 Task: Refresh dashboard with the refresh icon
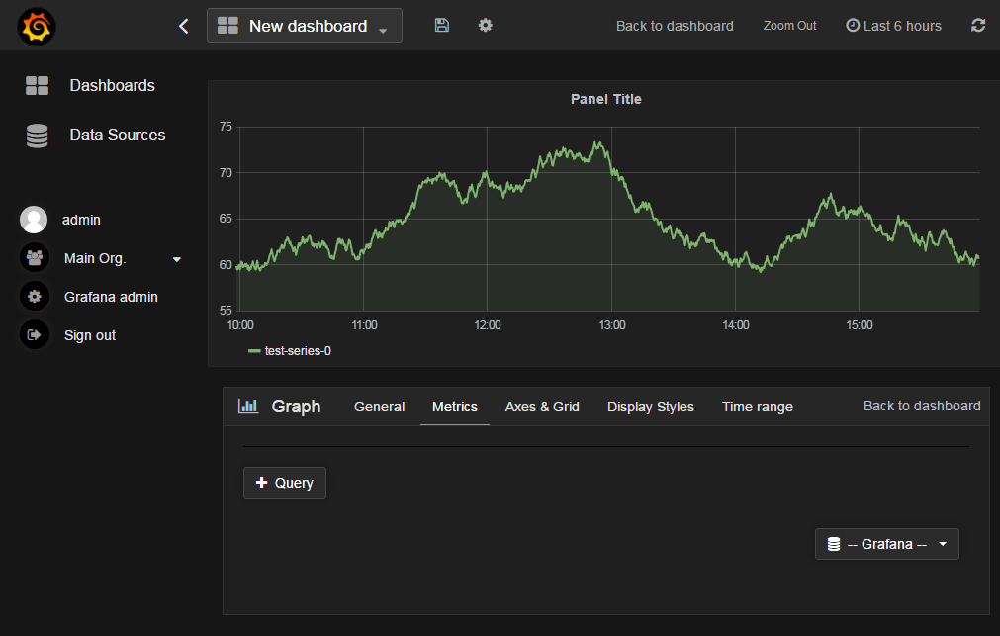coord(978,26)
